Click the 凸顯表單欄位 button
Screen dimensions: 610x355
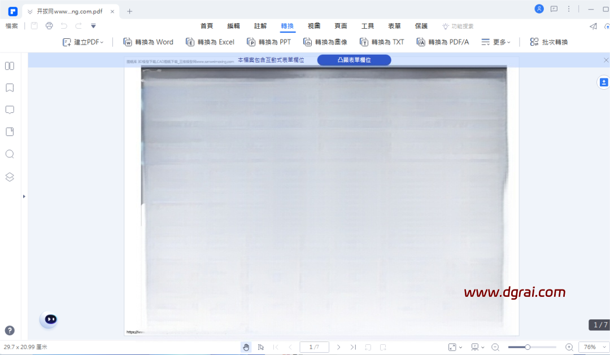tap(354, 60)
